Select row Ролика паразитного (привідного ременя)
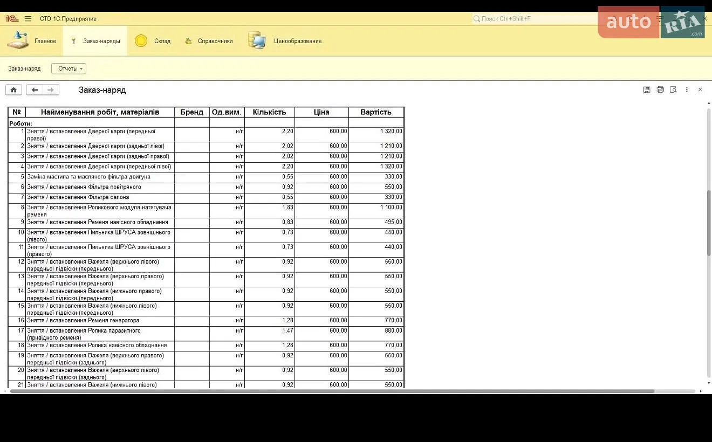712x442 pixels. pyautogui.click(x=206, y=334)
